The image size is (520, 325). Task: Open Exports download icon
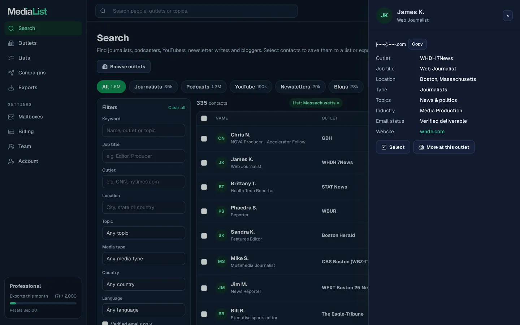coord(11,88)
